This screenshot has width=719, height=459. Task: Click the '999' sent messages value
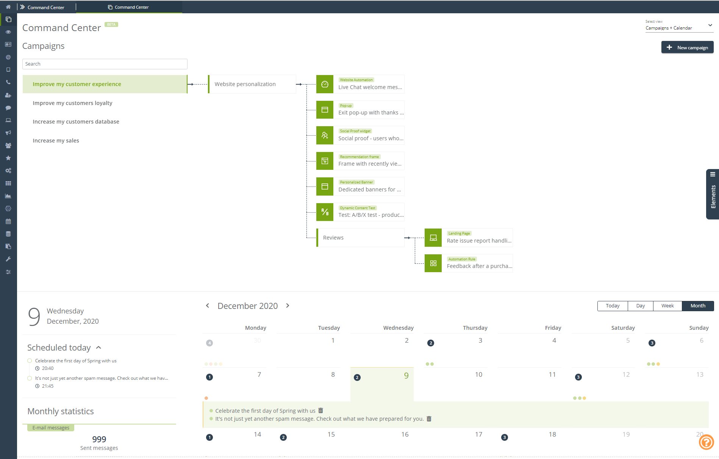click(99, 439)
